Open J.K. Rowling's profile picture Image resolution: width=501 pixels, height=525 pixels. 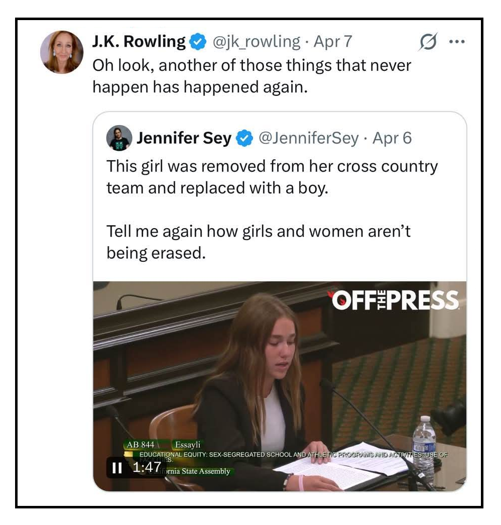click(x=62, y=52)
